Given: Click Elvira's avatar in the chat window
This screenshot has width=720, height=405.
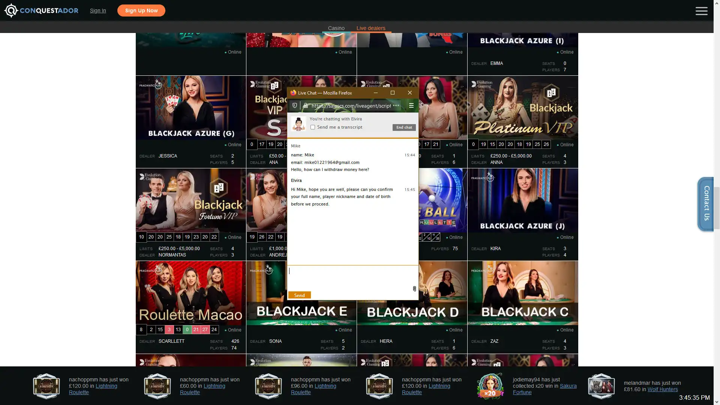Looking at the screenshot, I should 298,123.
